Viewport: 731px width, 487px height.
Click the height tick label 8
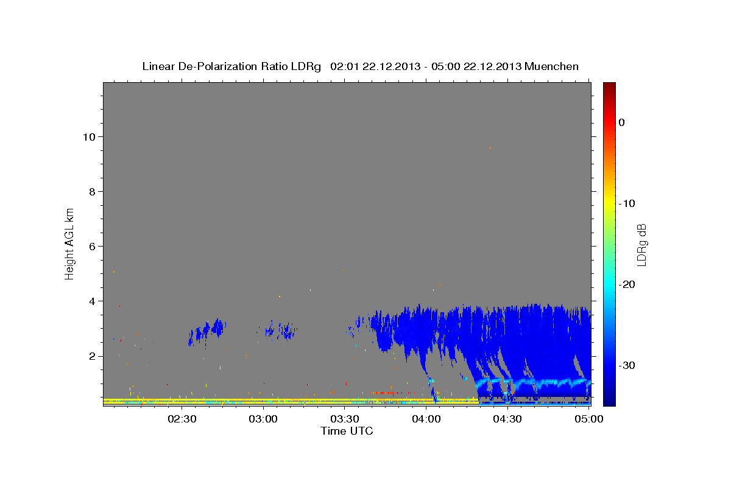coord(91,191)
